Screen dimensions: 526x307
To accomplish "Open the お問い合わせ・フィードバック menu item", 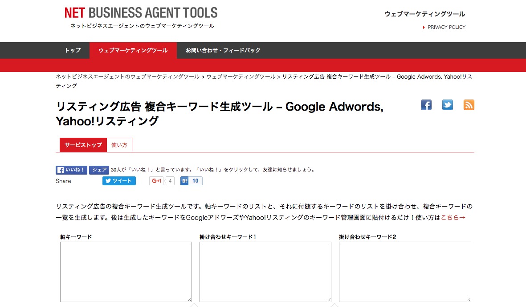I will pos(223,50).
